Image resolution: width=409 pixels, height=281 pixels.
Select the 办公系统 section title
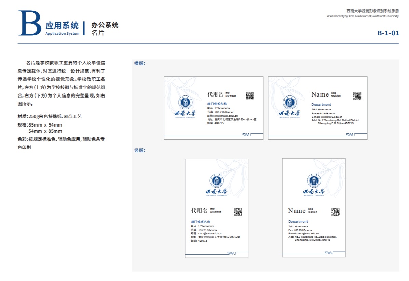[x=105, y=25]
